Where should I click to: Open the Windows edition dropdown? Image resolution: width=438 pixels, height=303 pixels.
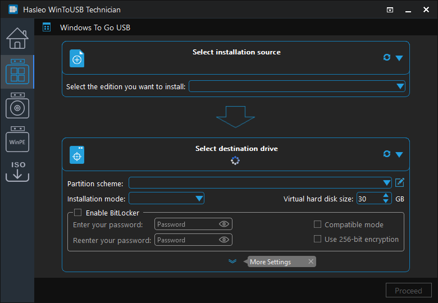click(400, 86)
